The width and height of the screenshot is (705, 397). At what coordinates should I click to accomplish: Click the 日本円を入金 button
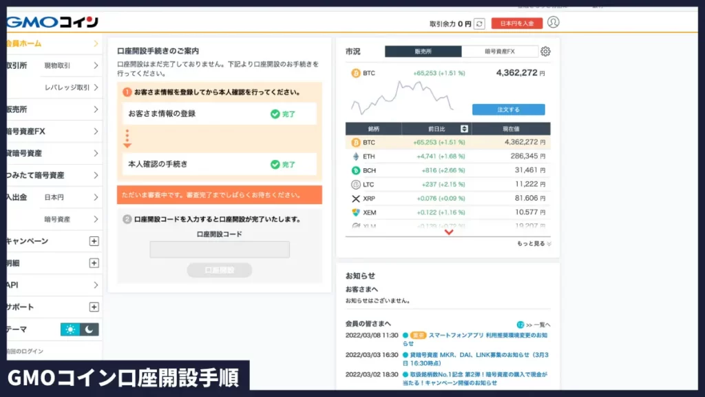click(516, 23)
